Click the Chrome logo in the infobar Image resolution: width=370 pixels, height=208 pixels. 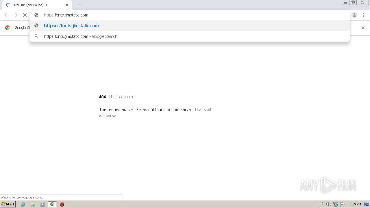point(8,28)
